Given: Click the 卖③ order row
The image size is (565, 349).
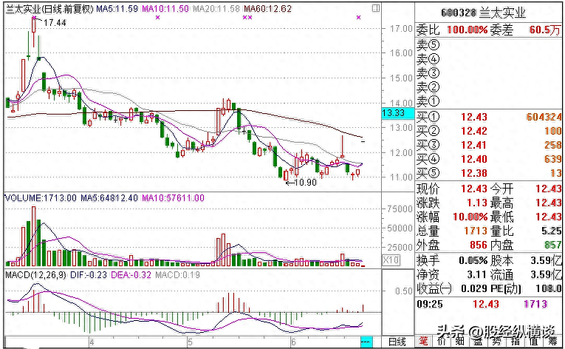Looking at the screenshot, I should (x=489, y=73).
